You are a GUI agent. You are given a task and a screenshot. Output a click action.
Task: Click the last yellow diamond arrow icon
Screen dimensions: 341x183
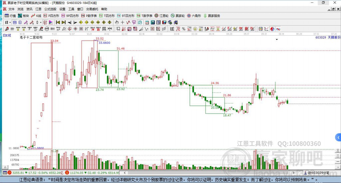coord(109,22)
